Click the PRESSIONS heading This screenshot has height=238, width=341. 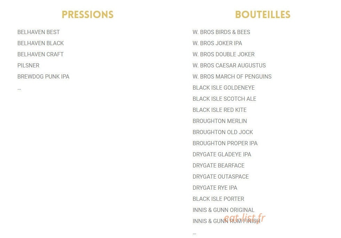coord(88,15)
